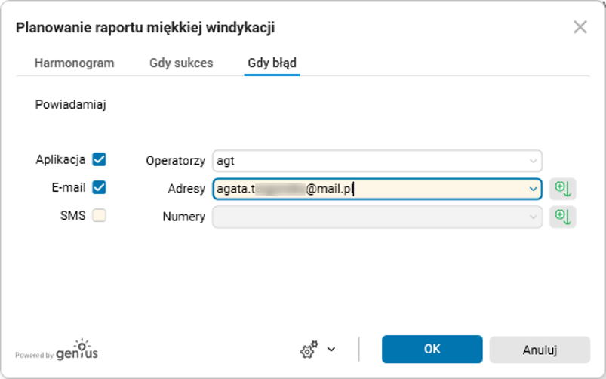This screenshot has width=606, height=379.
Task: Uncheck the E-mail checkbox
Action: pyautogui.click(x=99, y=187)
